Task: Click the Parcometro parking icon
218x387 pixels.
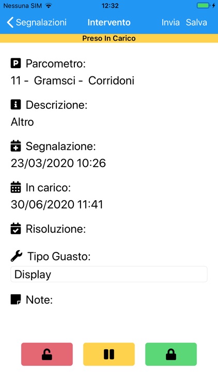Action: (x=16, y=64)
